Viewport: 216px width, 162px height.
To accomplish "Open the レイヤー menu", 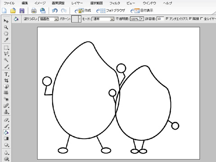I will pos(77,3).
